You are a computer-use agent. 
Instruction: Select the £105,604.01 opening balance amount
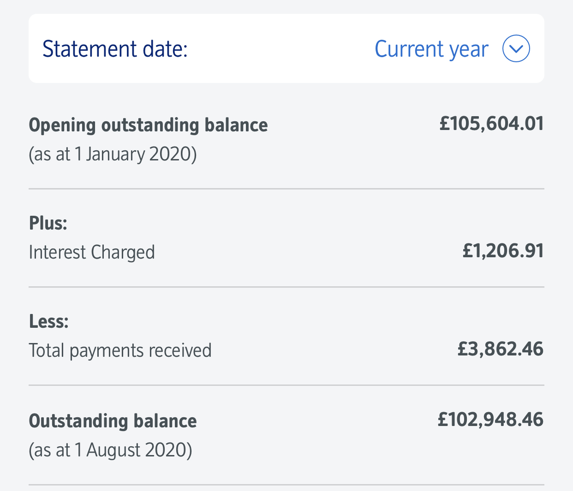coord(491,124)
